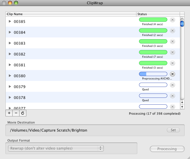Click the X icon for clip 00377
Screen dimensions: 190x159
pos(173,106)
